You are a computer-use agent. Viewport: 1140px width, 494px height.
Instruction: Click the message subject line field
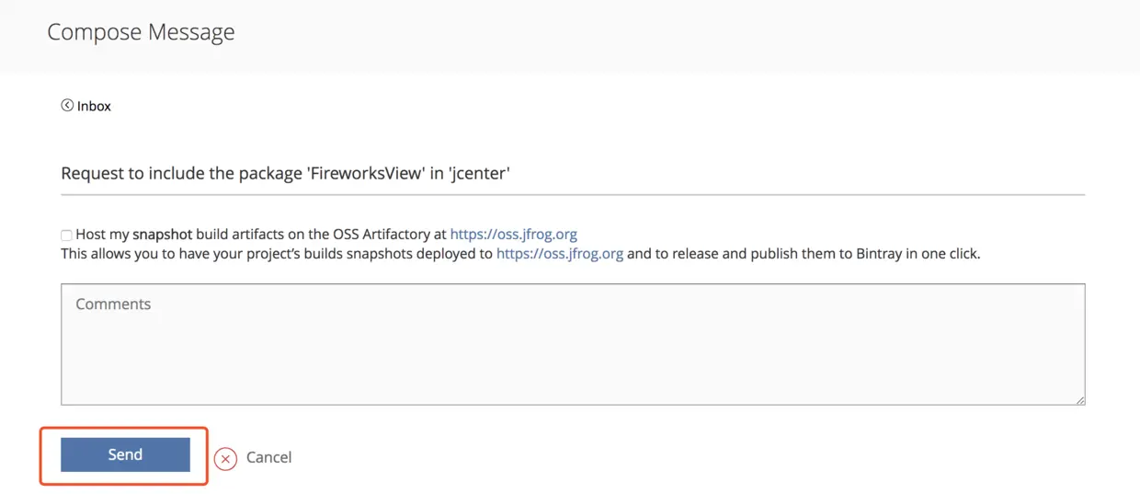tap(573, 173)
